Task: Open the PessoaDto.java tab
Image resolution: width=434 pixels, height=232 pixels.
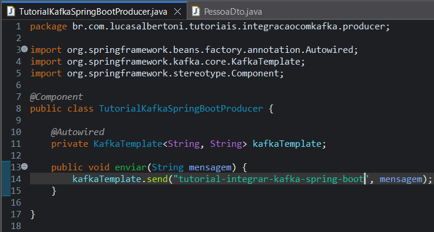Action: pos(233,12)
